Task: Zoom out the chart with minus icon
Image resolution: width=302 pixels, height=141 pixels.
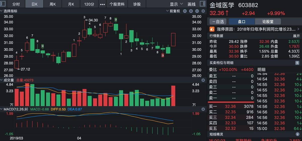Action: 197,11
